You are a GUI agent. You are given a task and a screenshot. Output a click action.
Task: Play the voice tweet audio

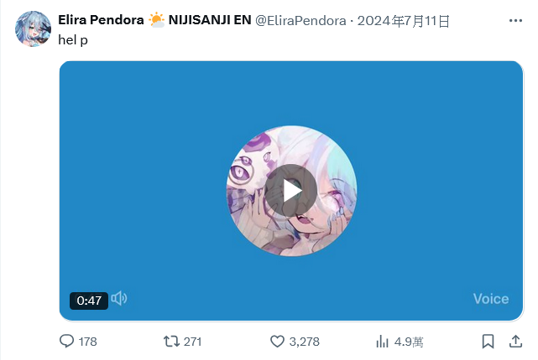point(290,191)
